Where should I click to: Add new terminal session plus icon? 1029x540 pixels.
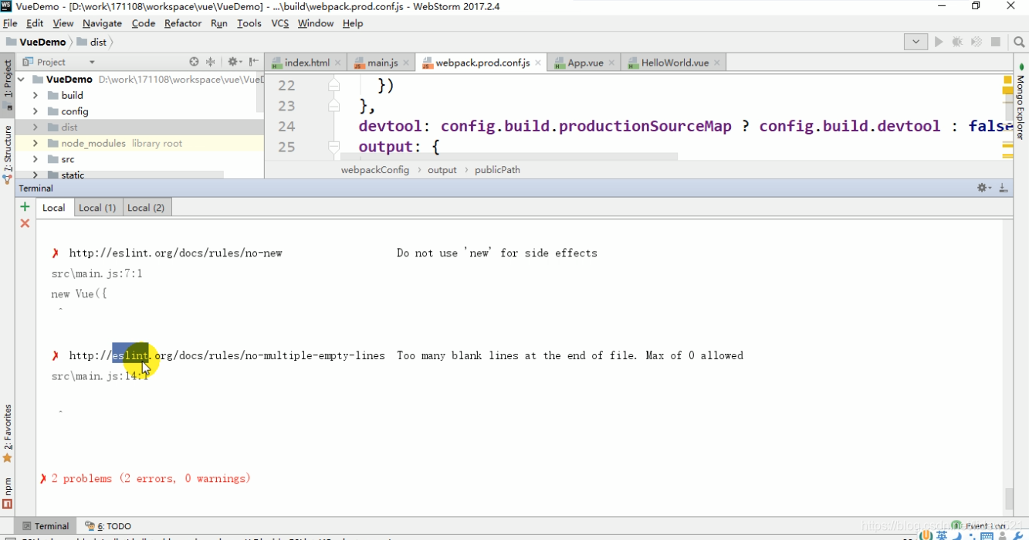[x=25, y=206]
